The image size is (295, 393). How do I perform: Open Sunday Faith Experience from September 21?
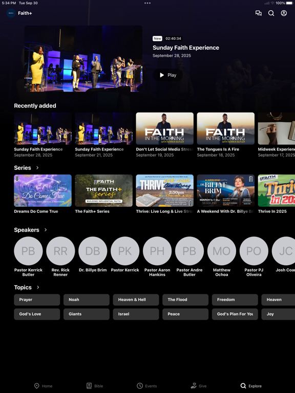click(x=103, y=135)
